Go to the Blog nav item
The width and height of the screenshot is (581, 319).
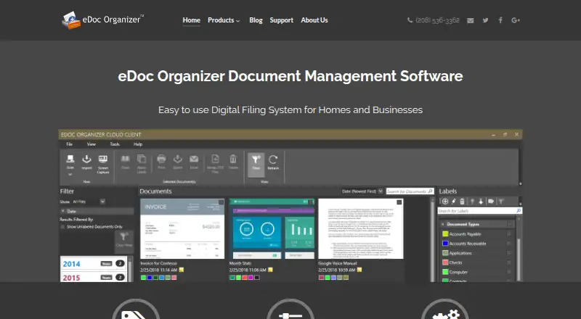click(256, 20)
